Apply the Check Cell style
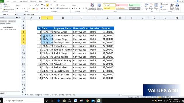Viewport: 184px width, 103px height. pos(134,8)
